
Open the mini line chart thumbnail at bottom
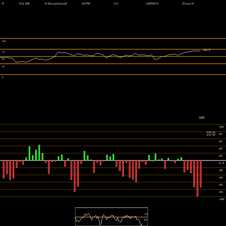[112, 217]
